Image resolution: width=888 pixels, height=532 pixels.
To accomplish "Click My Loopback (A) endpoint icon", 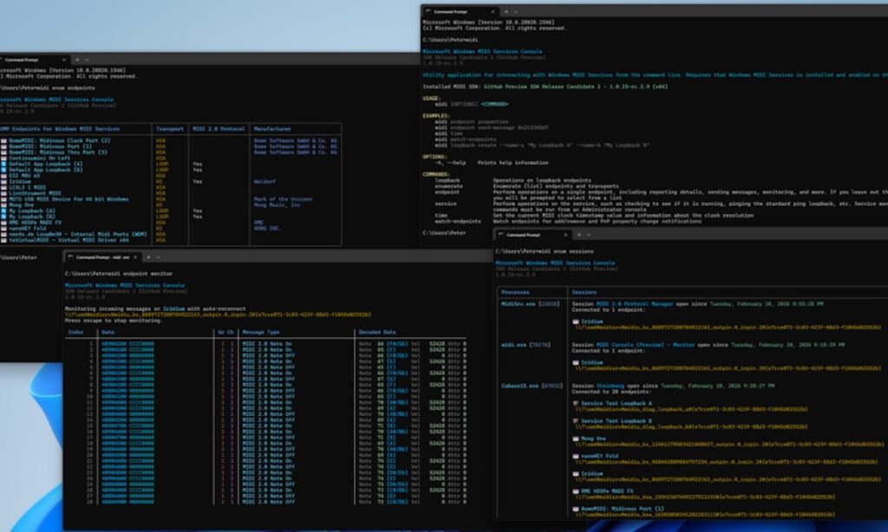I will [x=5, y=211].
